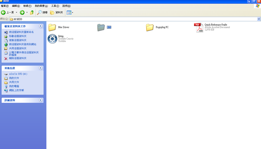Click the Mac Driver folder name
This screenshot has width=261, height=149.
63,27
